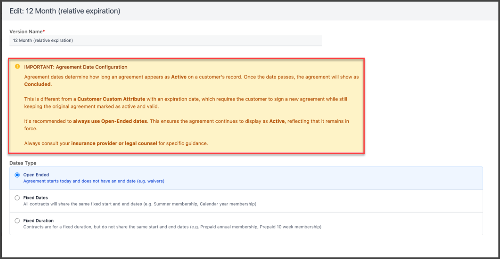
Task: Click the 'Version Name' field label
Action: click(x=25, y=31)
